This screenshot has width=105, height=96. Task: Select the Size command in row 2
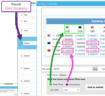pos(30,15)
